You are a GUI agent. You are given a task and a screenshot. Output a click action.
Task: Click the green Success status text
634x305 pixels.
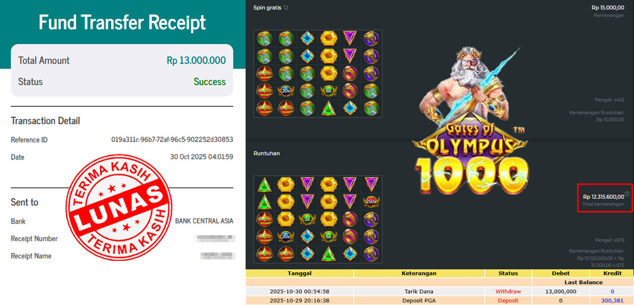pyautogui.click(x=210, y=82)
